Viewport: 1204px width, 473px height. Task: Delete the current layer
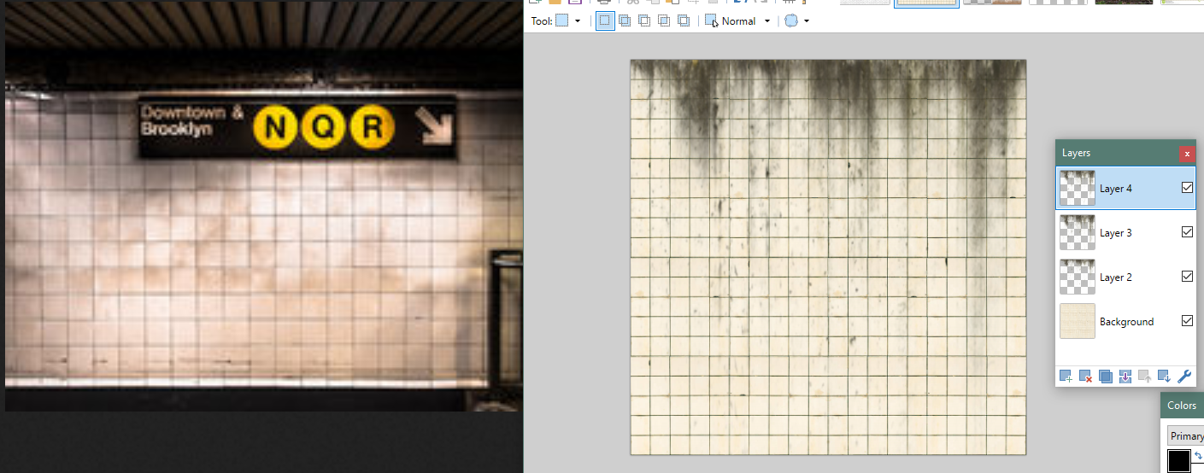1085,377
